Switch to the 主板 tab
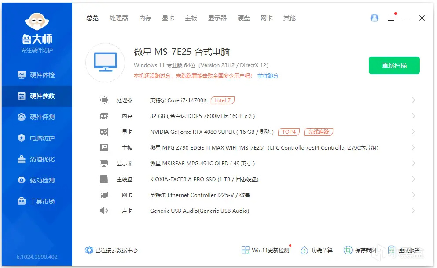The image size is (437, 268). click(x=191, y=18)
